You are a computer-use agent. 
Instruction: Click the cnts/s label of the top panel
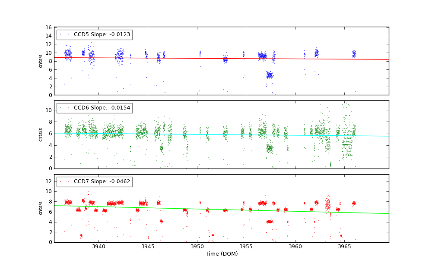41,61
